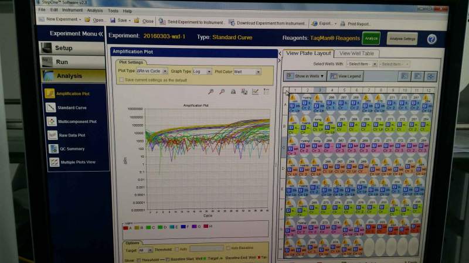
Task: Click the red A legend swatch
Action: [x=125, y=228]
